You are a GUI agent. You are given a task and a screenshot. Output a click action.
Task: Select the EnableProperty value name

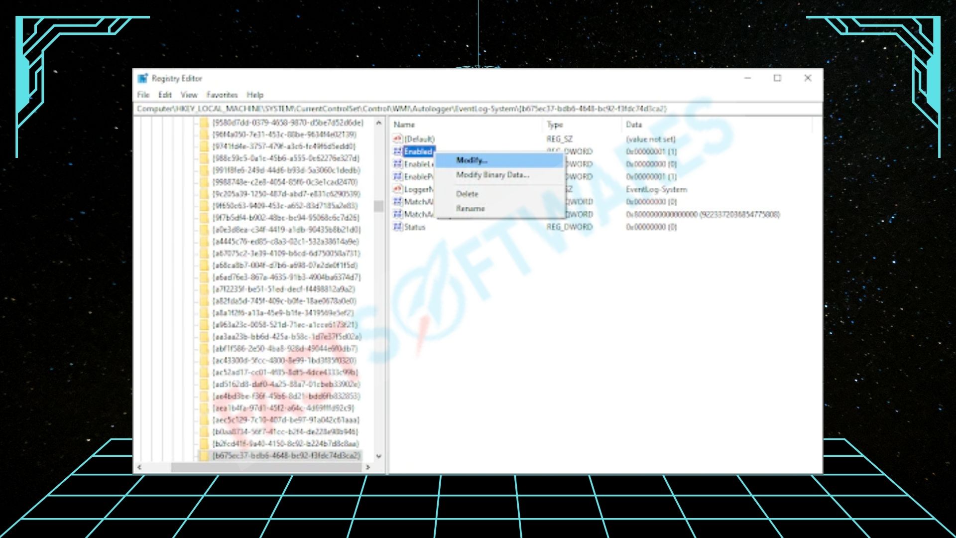coord(419,177)
